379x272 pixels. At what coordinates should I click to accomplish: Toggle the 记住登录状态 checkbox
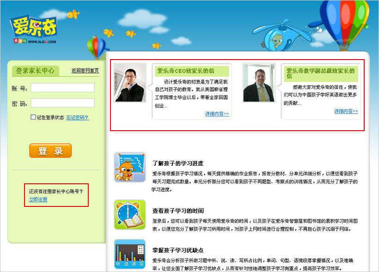33,117
